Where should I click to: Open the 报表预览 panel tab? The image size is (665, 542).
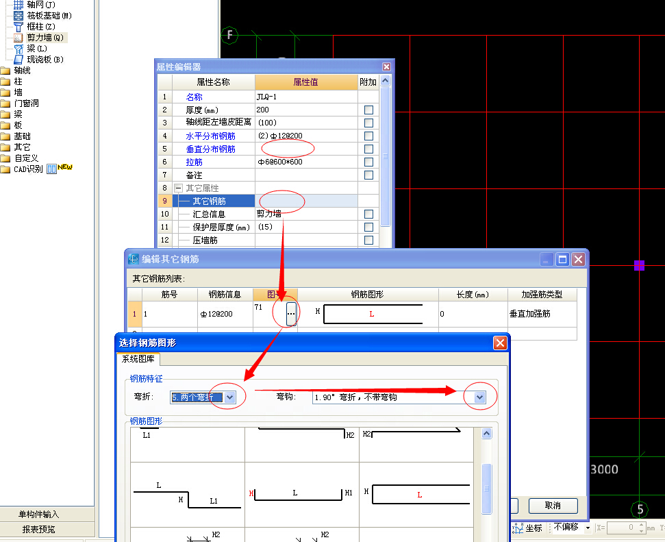pos(38,529)
